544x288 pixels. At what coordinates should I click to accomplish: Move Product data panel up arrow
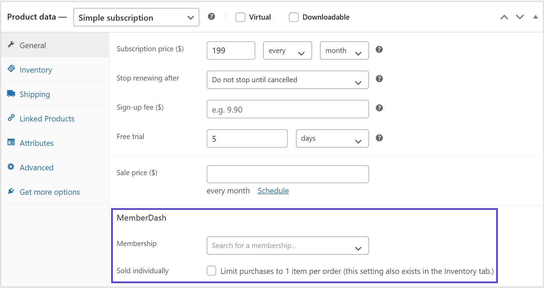point(504,17)
